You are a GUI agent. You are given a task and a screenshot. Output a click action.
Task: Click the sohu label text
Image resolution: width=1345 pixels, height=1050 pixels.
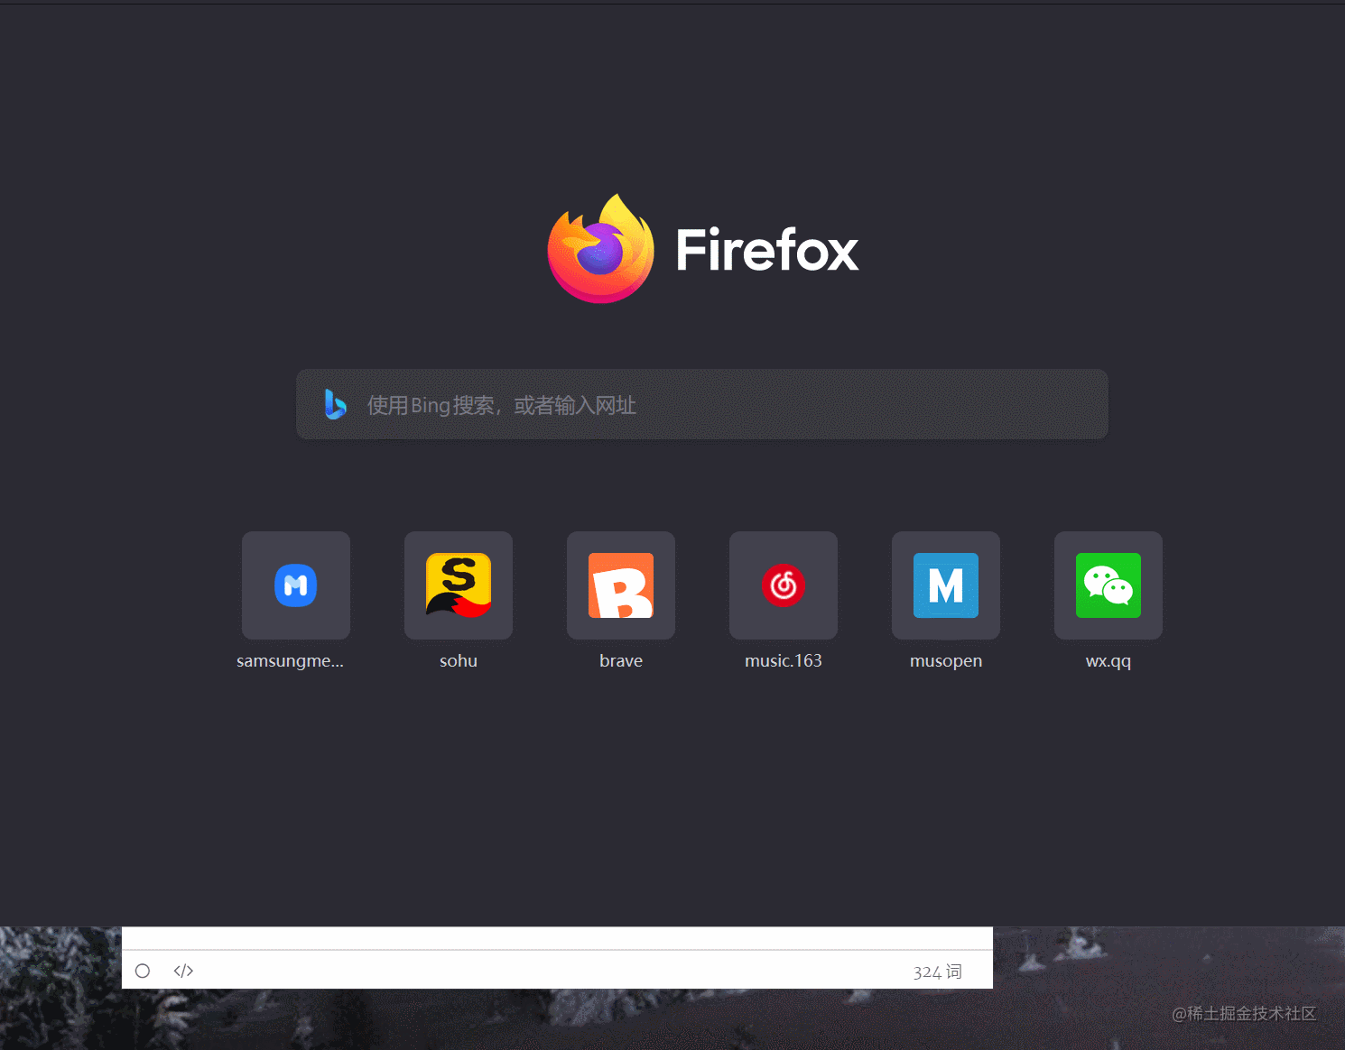[459, 660]
